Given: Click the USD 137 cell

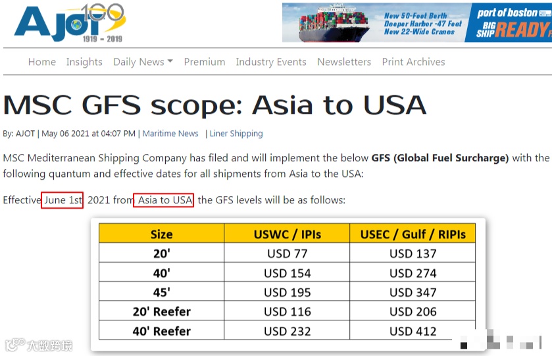Looking at the screenshot, I should click(x=413, y=253).
